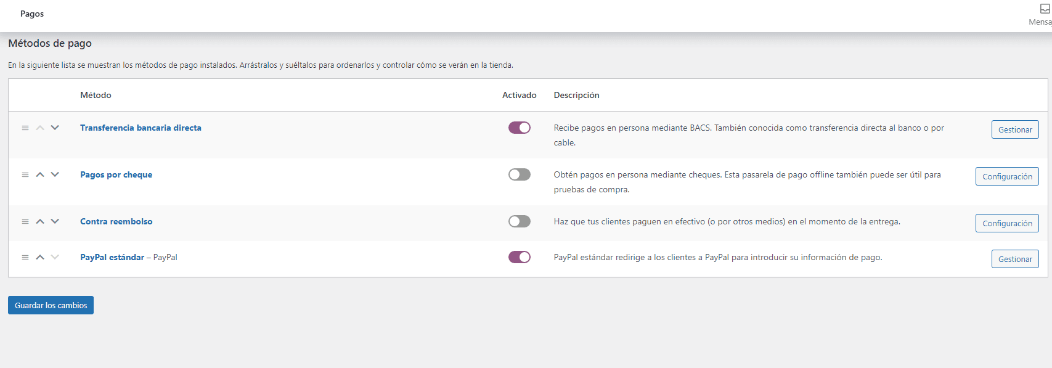Click drag handle for PayPal estándar row

(x=25, y=258)
